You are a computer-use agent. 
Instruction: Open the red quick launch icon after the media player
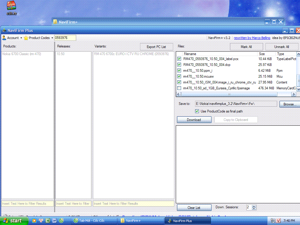point(41,221)
